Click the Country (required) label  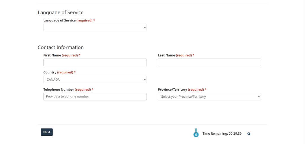tap(60, 72)
